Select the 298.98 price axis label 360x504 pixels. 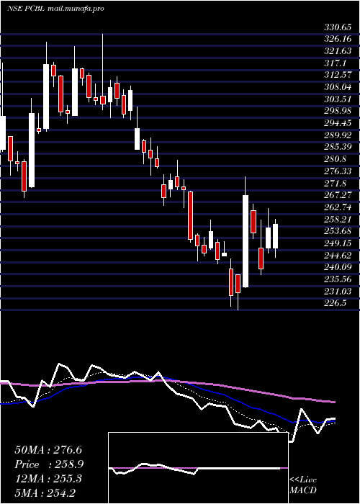(x=337, y=111)
